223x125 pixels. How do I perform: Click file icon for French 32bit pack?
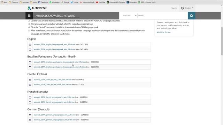[x=30, y=97]
